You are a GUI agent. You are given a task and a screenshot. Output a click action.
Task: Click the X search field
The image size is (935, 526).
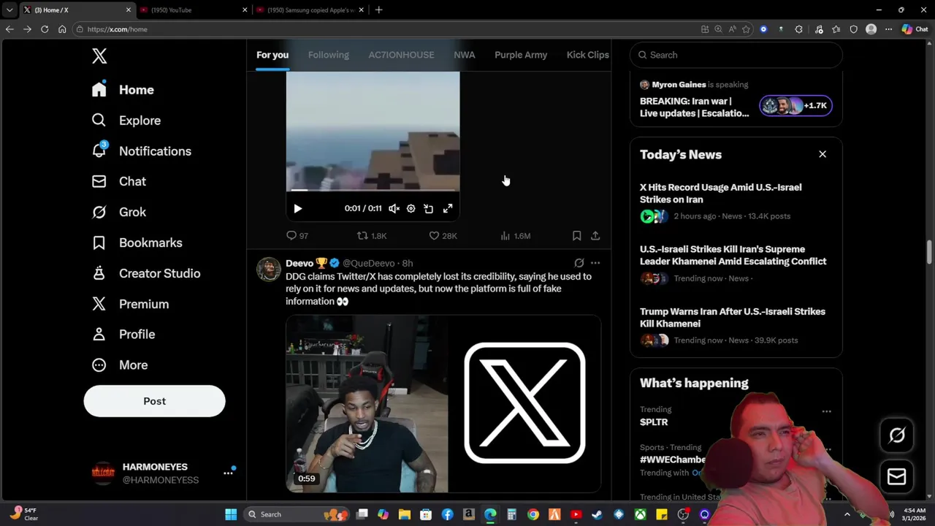[736, 55]
